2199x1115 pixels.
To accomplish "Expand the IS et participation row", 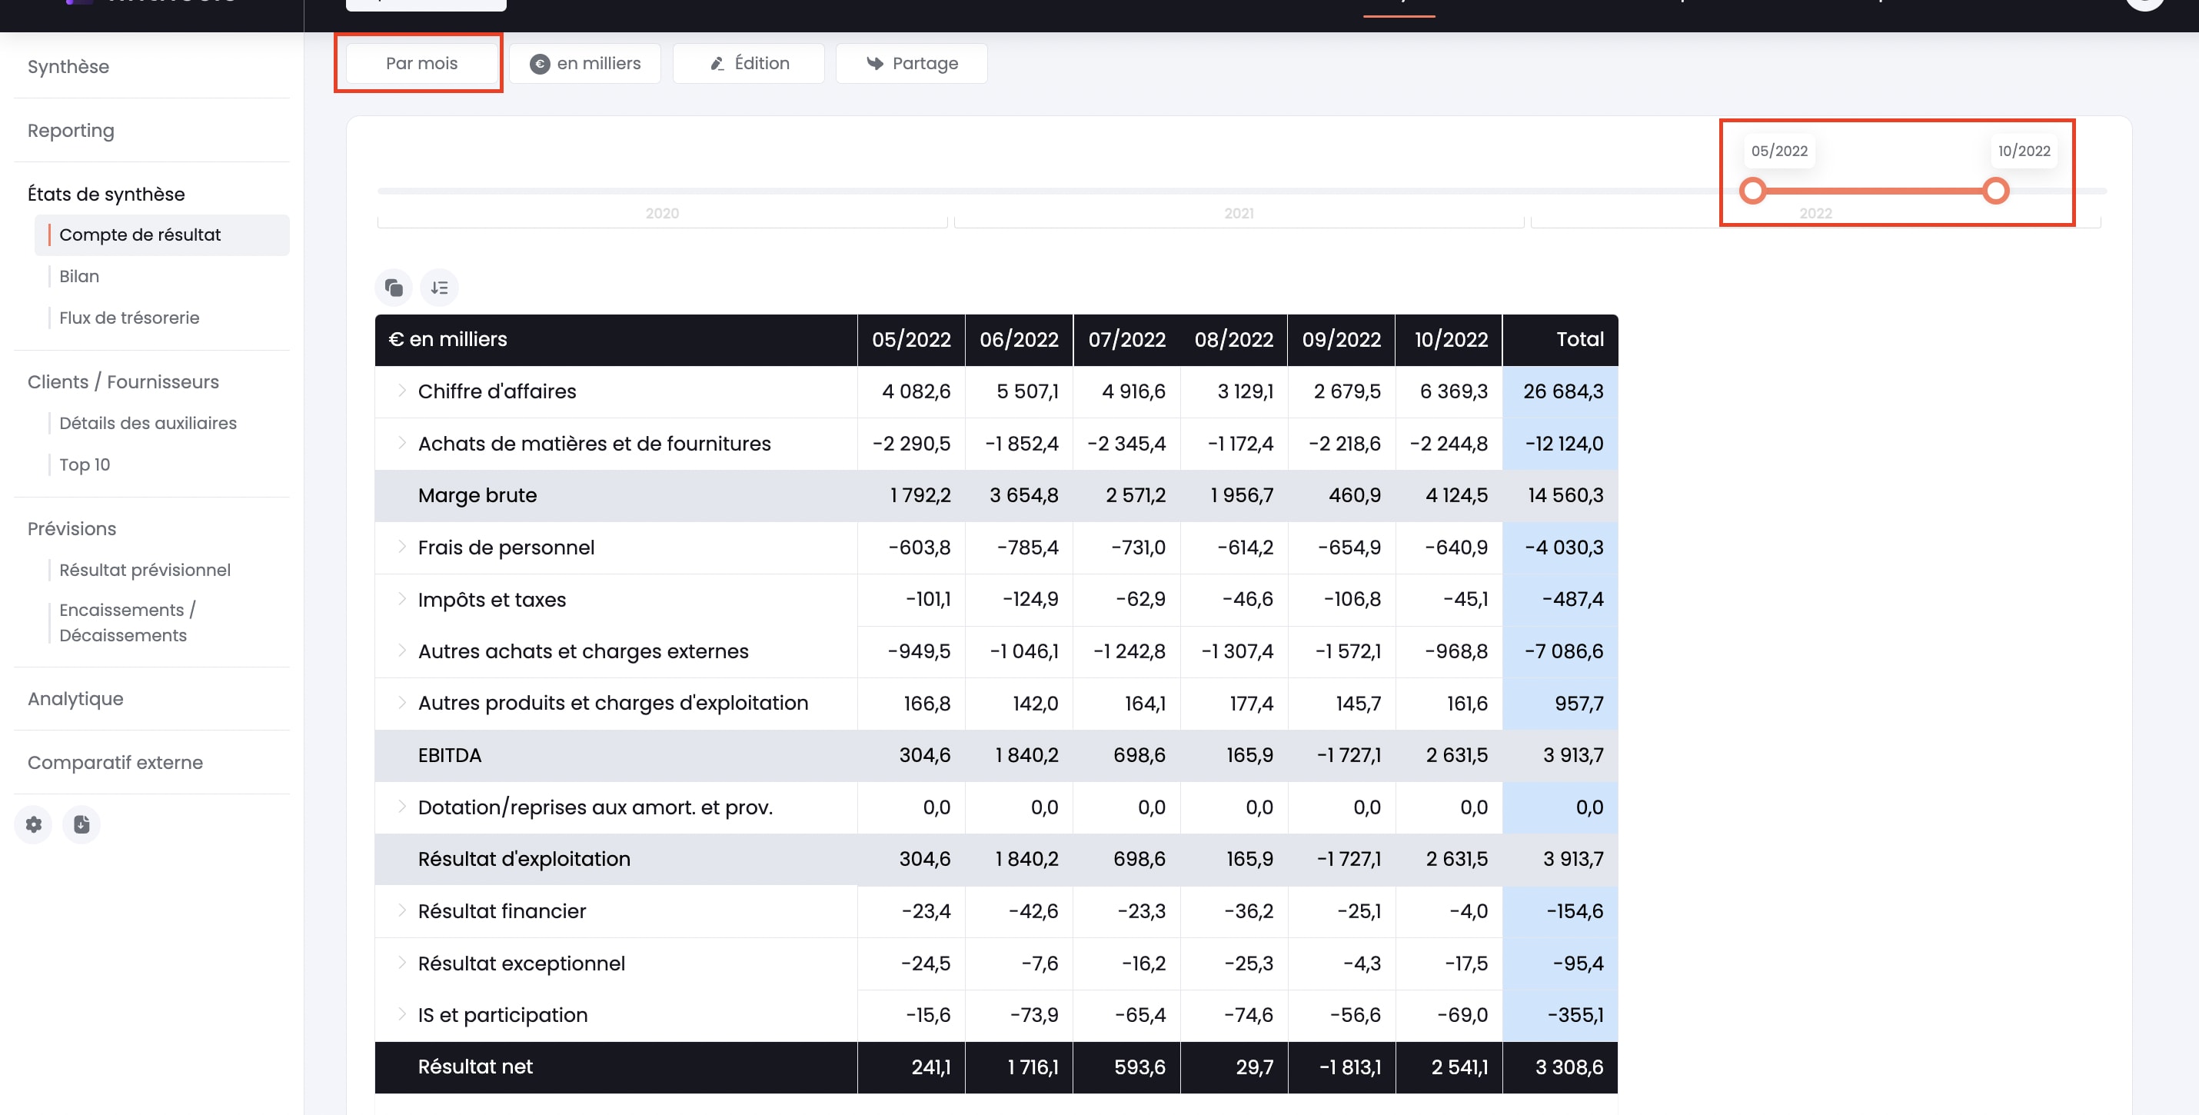I will (x=402, y=1015).
